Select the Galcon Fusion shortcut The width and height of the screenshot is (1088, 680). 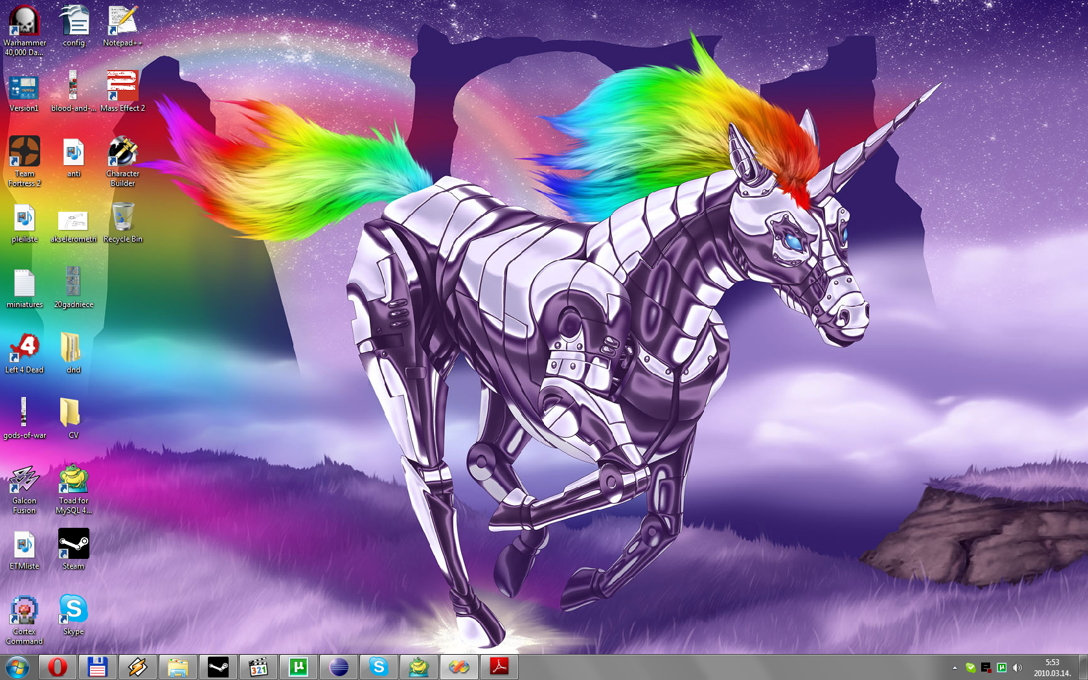point(25,488)
